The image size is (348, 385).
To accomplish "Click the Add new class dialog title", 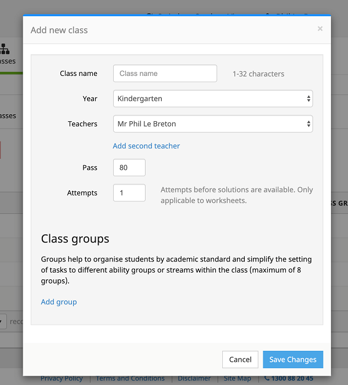I will coord(59,30).
